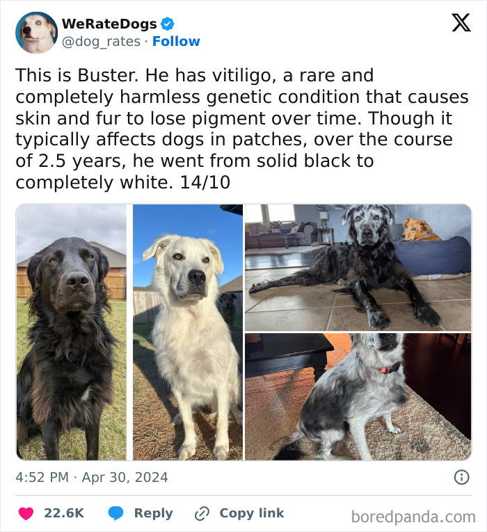Open the speckled dog lying on tile photo
The image size is (487, 532).
point(358,267)
